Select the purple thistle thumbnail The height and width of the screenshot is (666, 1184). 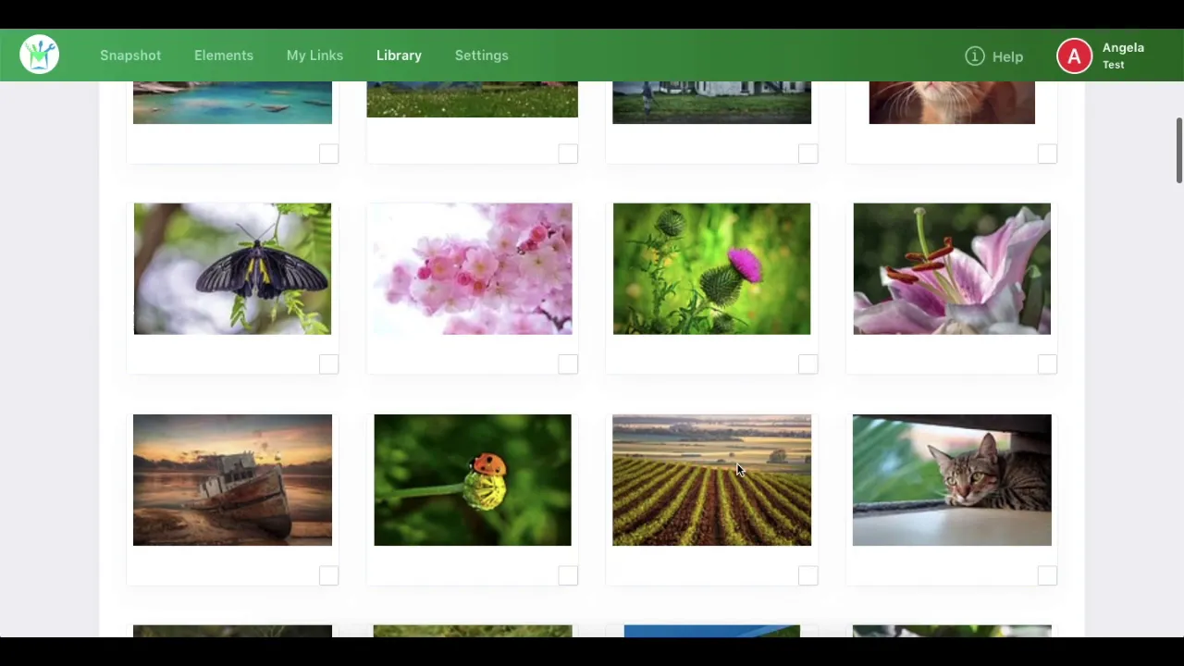point(711,268)
